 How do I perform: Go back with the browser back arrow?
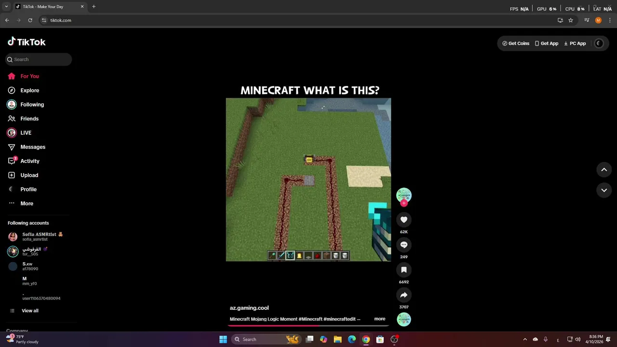coord(7,20)
